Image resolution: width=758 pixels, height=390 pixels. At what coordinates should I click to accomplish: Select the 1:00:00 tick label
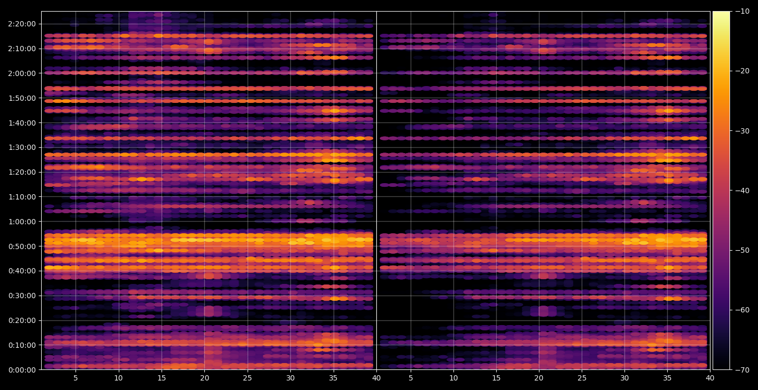[22, 222]
